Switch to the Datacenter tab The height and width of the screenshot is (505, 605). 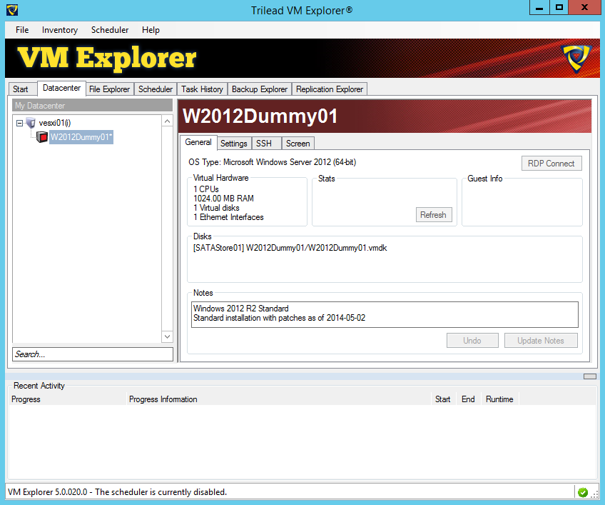[x=61, y=88]
